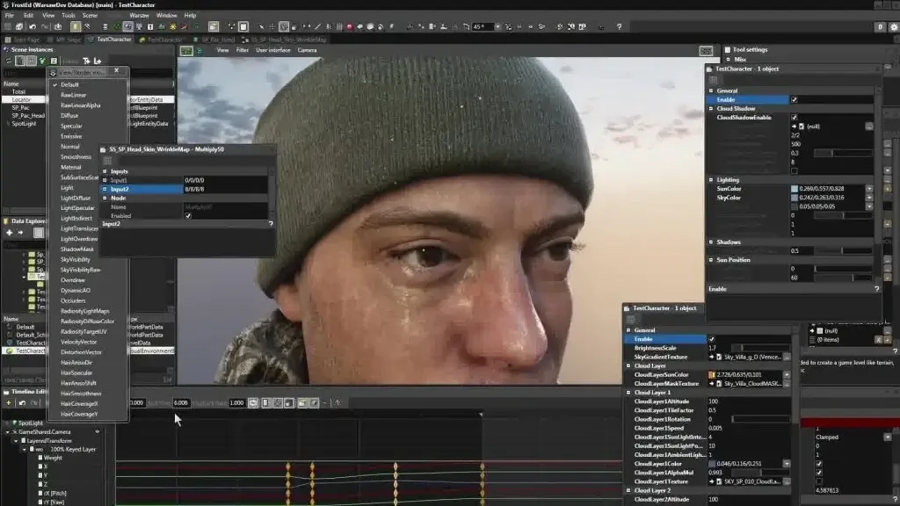Toggle the CloudShadowEnable checkbox

pyautogui.click(x=794, y=116)
